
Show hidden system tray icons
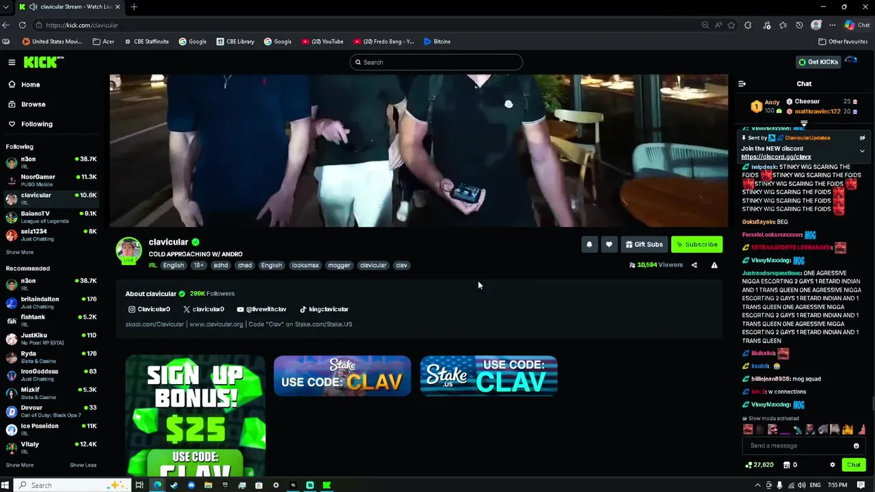757,485
